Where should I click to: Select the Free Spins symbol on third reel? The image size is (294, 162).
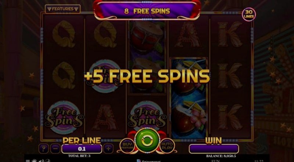[147, 118]
